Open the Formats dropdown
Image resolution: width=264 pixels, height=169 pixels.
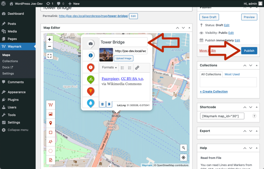[109, 68]
